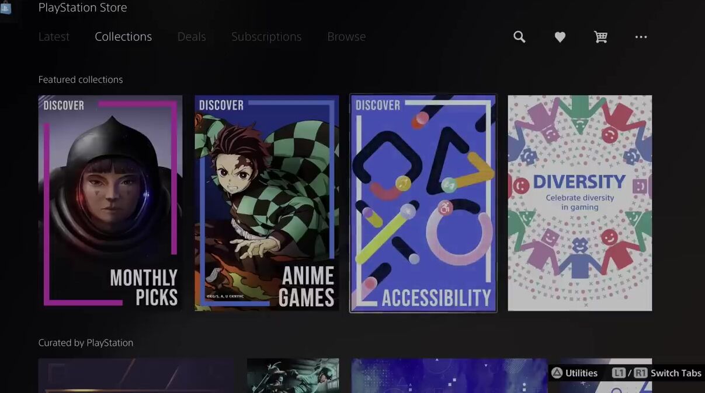Open the Monthly Picks collection card
The image size is (705, 393).
pyautogui.click(x=110, y=203)
